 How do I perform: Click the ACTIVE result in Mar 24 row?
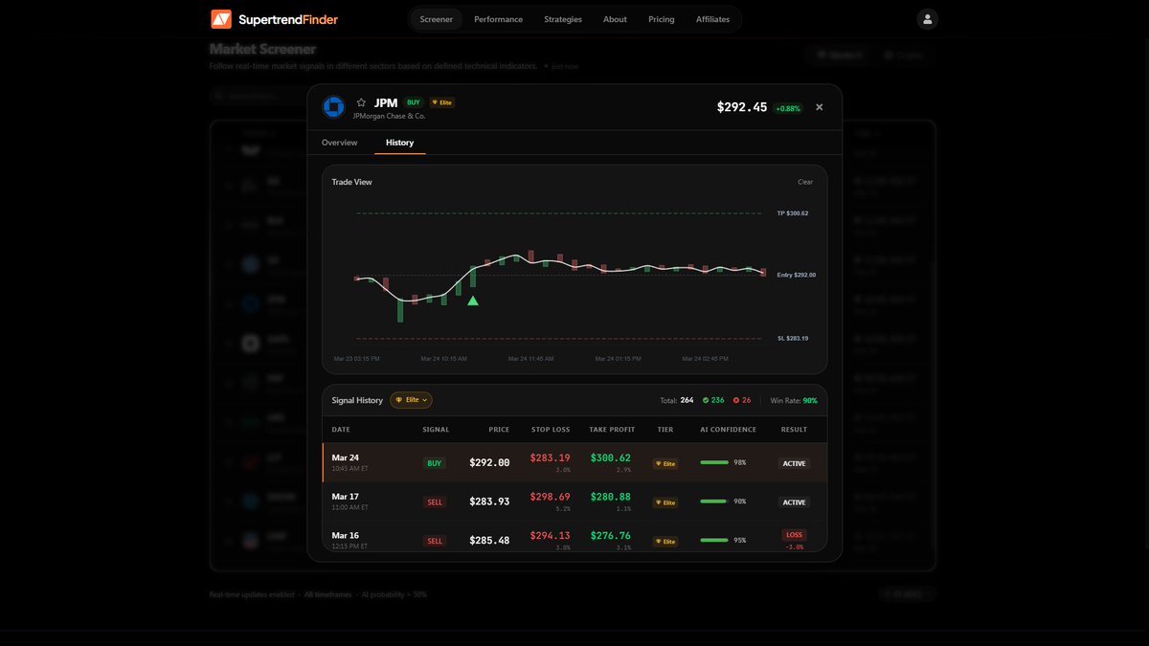coord(794,463)
